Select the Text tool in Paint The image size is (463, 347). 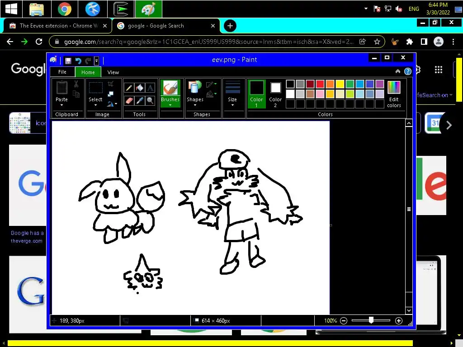pos(150,88)
